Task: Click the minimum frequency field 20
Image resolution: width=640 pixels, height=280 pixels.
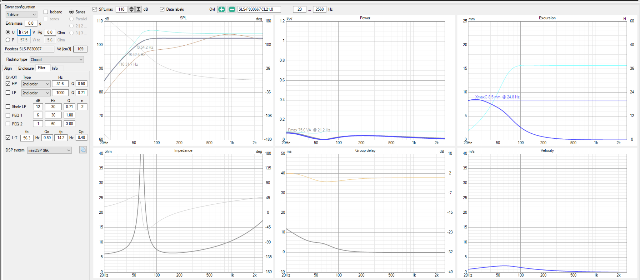Action: click(300, 9)
